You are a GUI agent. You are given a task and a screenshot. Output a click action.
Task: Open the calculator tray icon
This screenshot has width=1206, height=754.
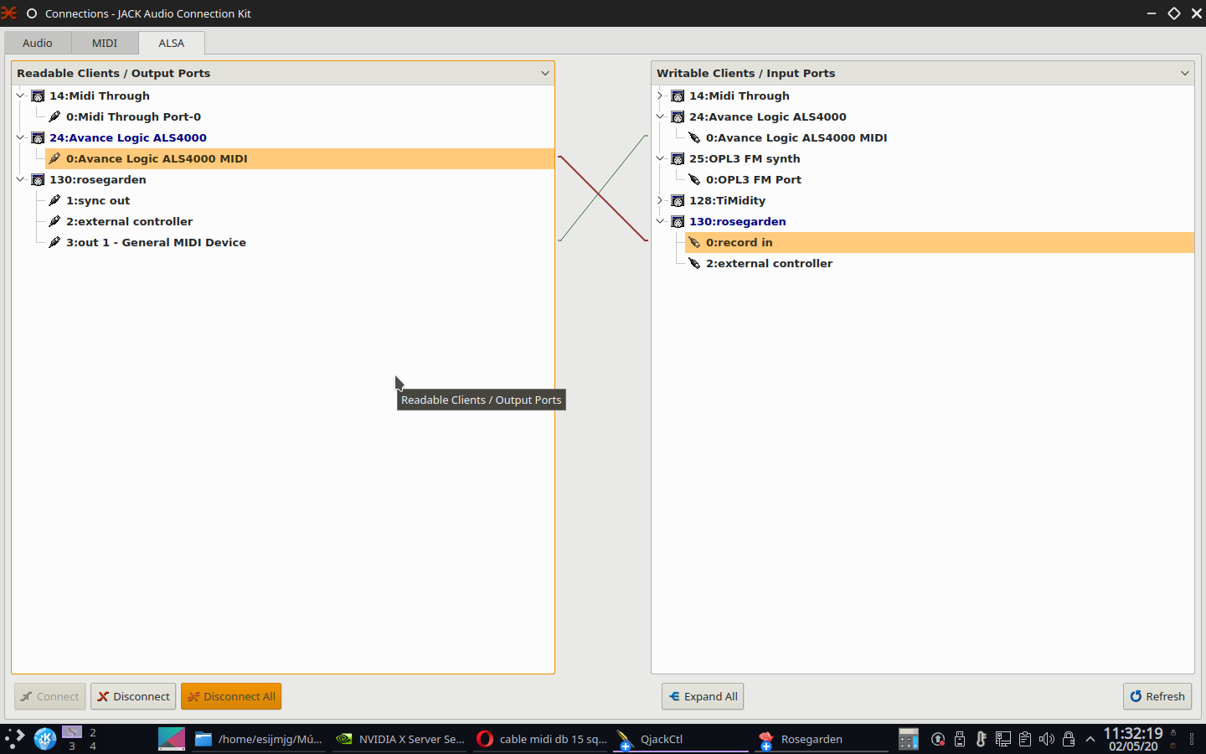[909, 739]
